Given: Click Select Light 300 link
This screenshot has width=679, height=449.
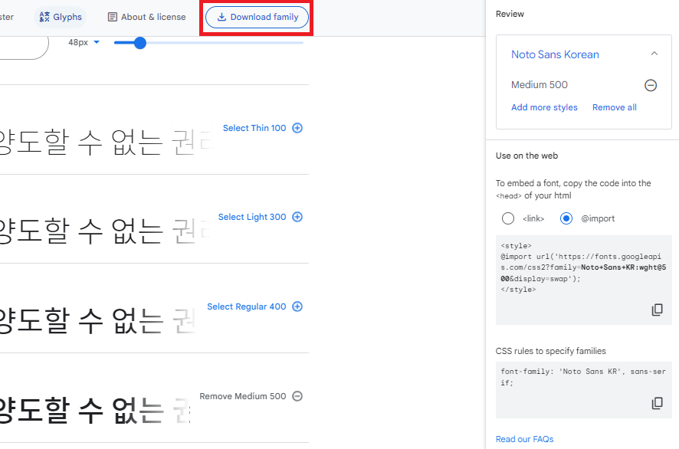Looking at the screenshot, I should [252, 217].
